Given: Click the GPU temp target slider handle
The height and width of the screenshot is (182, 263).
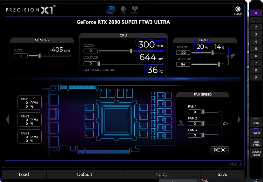Looking at the screenshot, I should 218,64.
